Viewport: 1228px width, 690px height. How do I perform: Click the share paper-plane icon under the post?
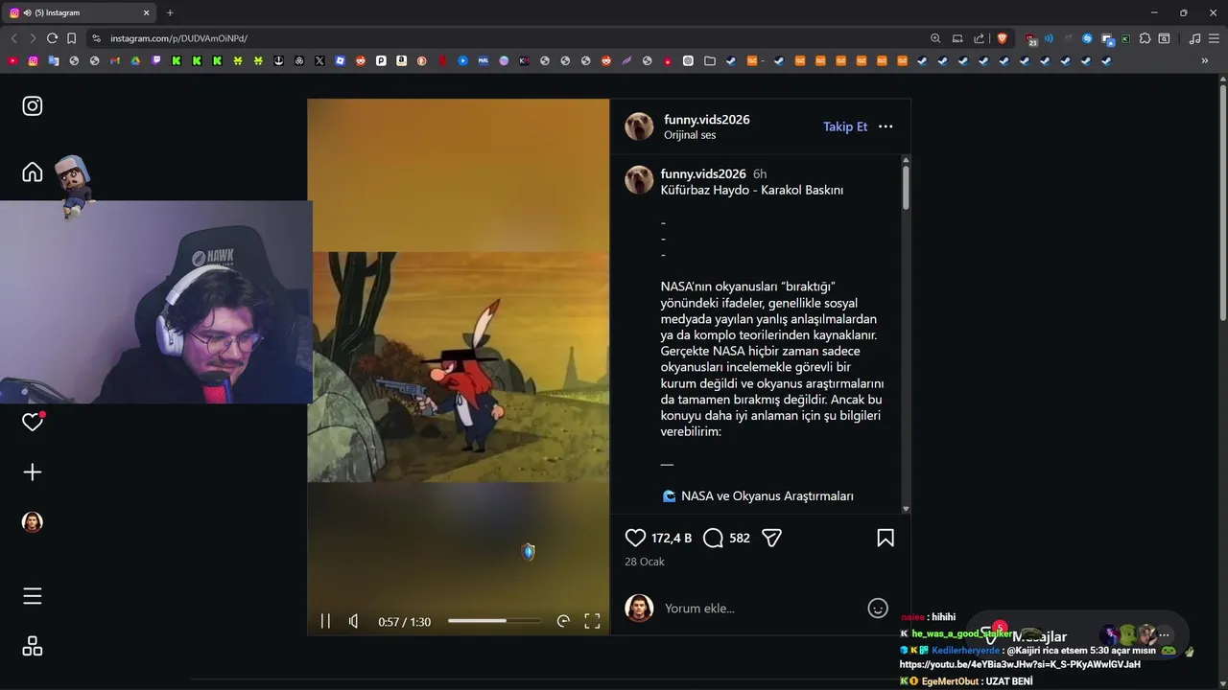point(772,539)
